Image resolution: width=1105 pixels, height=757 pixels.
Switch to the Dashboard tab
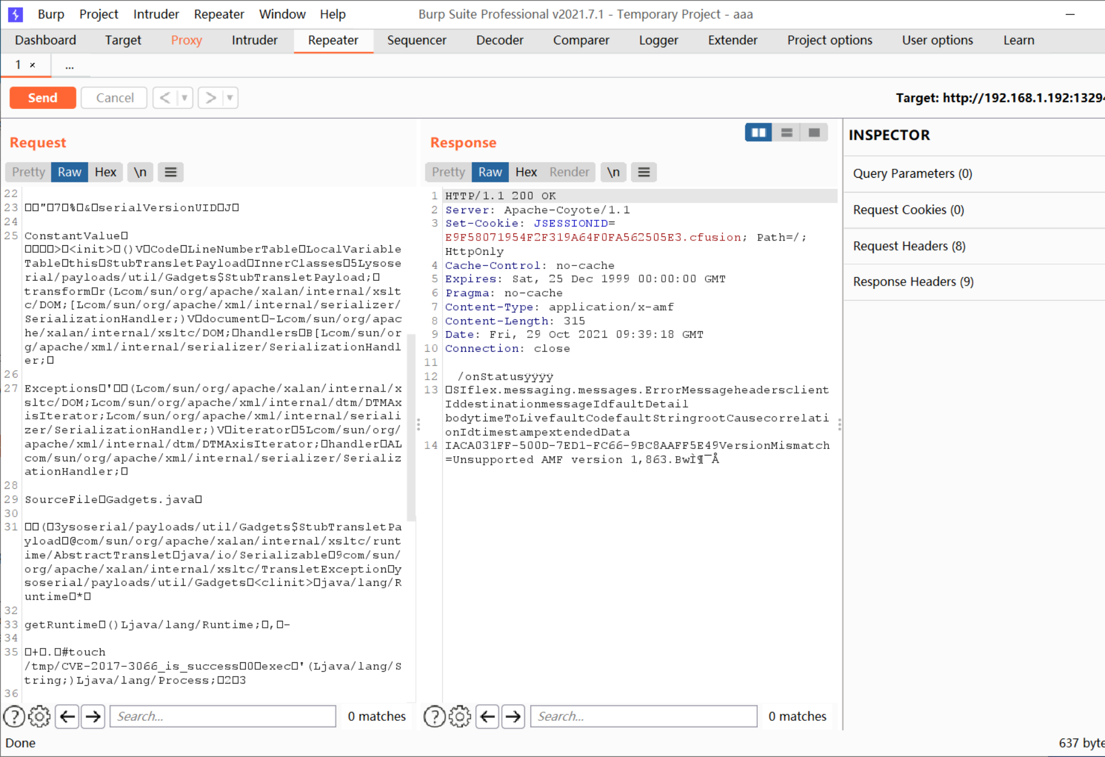coord(46,40)
